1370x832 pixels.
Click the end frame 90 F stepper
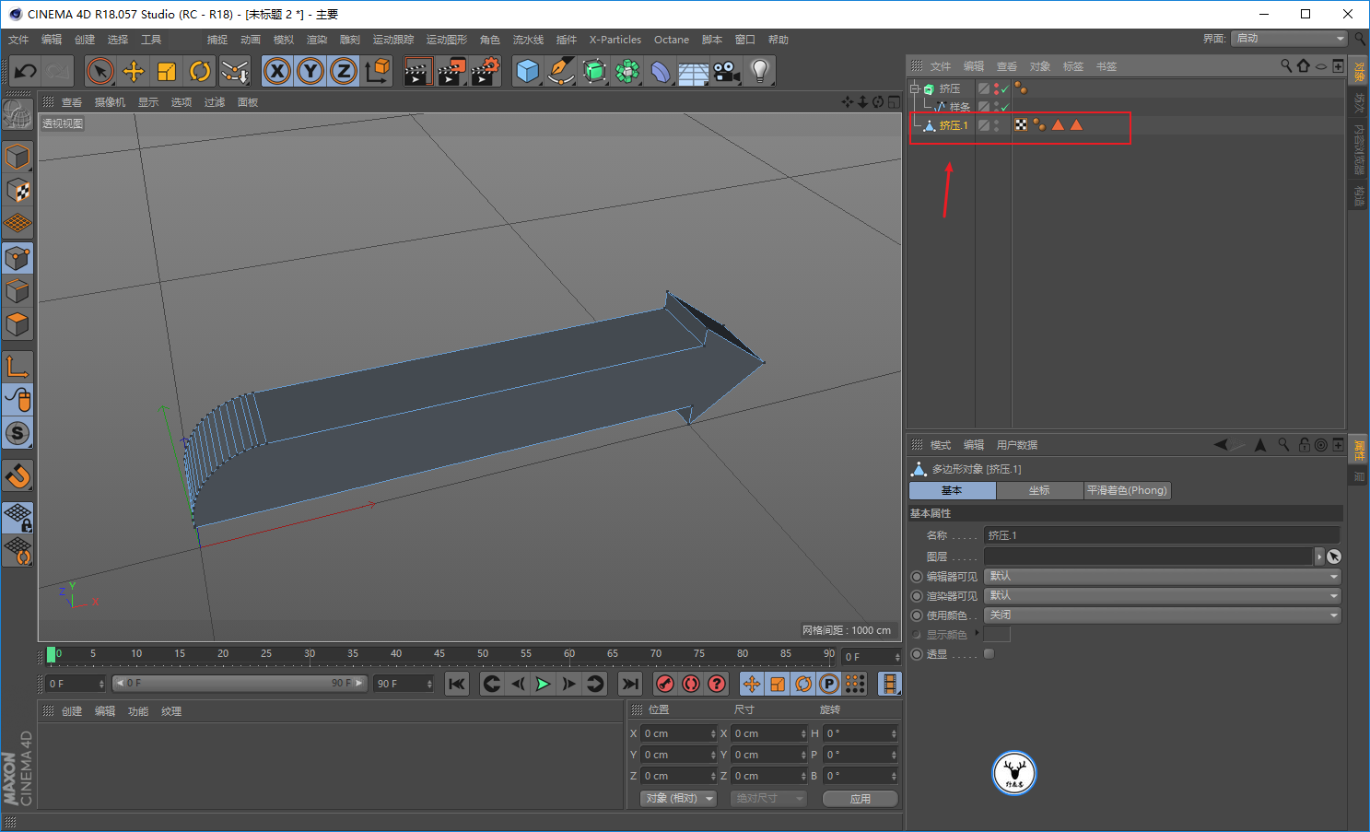[x=429, y=684]
